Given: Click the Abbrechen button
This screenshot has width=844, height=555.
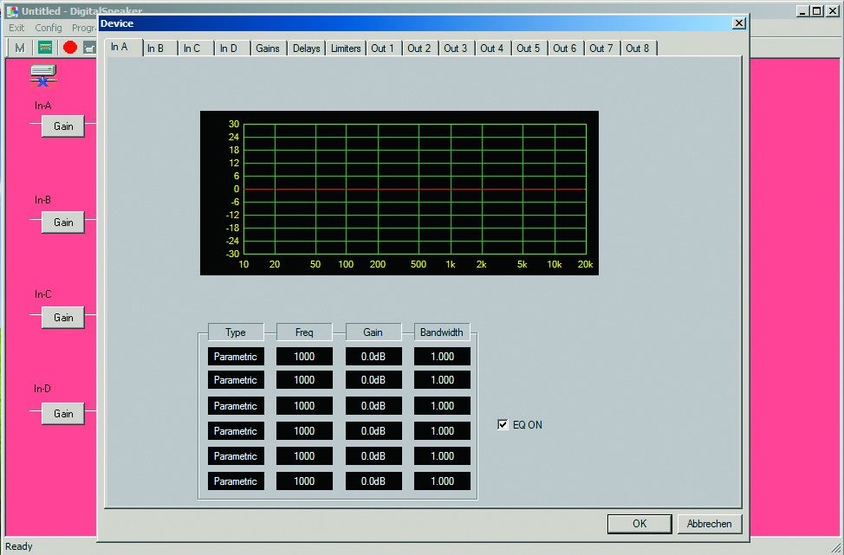Looking at the screenshot, I should tap(710, 524).
